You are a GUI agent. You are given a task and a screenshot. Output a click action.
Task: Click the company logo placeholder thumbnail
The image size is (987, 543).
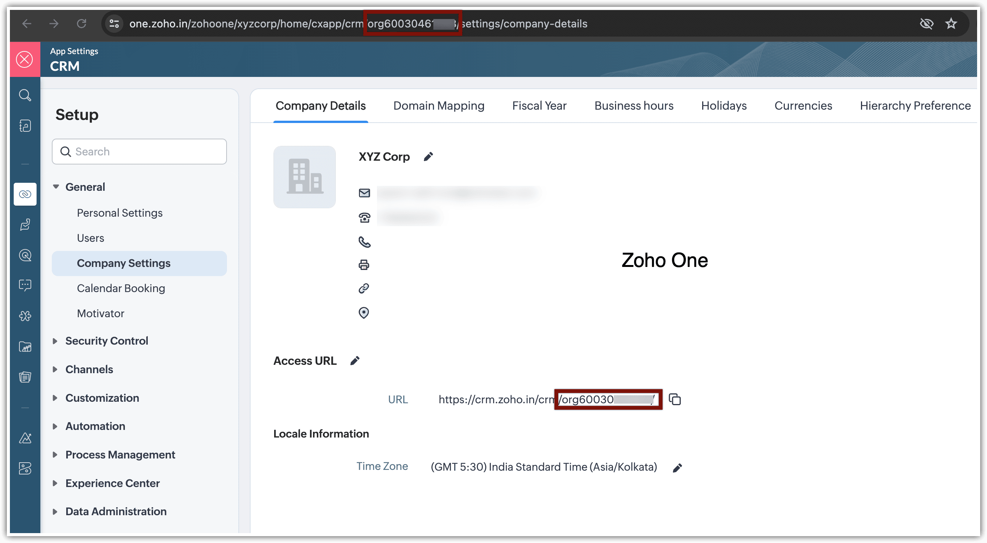[304, 177]
